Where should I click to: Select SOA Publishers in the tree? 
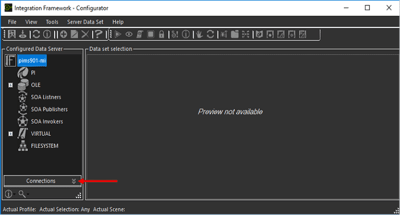tap(49, 109)
